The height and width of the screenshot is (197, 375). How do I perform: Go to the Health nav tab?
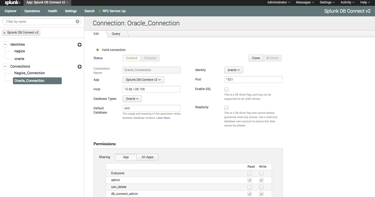pos(53,11)
